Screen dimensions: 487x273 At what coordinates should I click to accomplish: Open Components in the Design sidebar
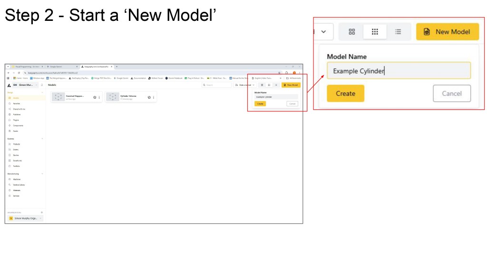tap(18, 125)
